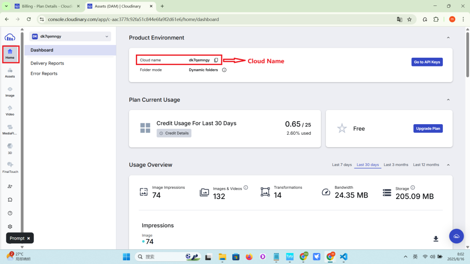The height and width of the screenshot is (264, 470).
Task: Open MediaFlows in the sidebar
Action: click(x=10, y=130)
